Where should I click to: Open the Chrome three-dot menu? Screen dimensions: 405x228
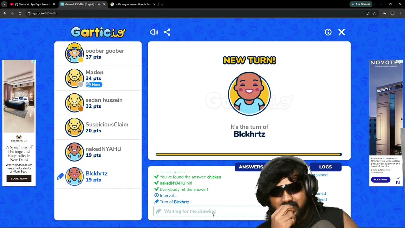point(400,13)
